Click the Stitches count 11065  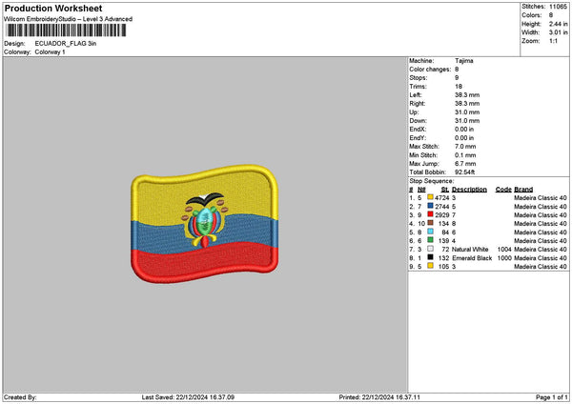click(x=558, y=7)
